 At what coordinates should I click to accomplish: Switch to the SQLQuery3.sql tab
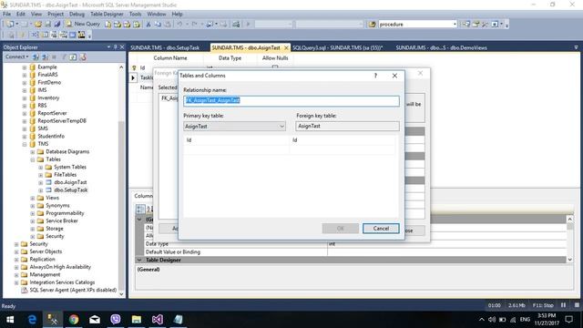pos(337,47)
